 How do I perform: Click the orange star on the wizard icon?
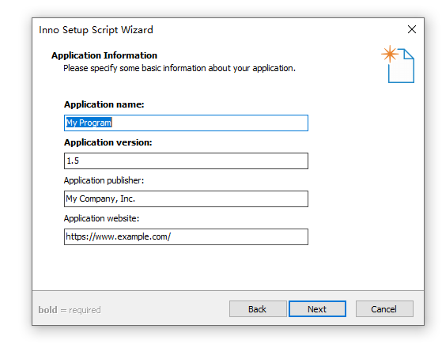(390, 54)
